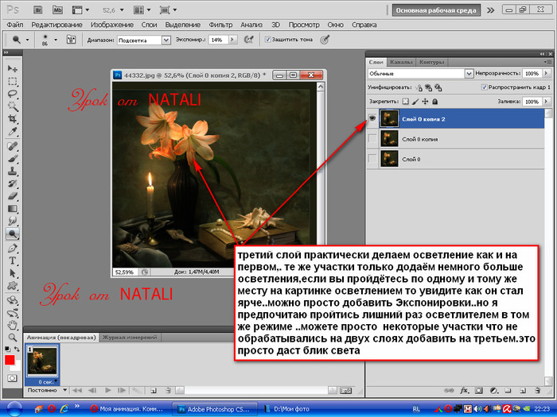Select the Healing Brush tool
The width and height of the screenshot is (557, 417).
click(13, 145)
